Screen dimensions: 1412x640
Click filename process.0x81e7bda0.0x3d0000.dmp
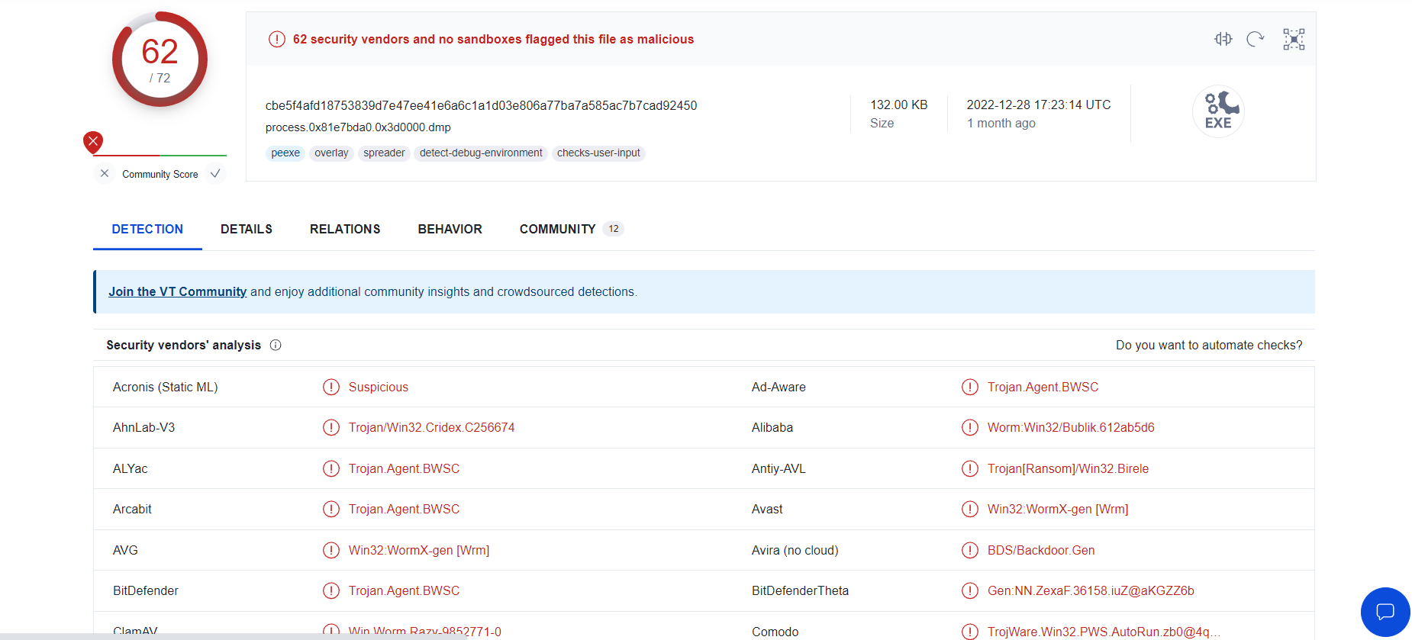point(358,127)
